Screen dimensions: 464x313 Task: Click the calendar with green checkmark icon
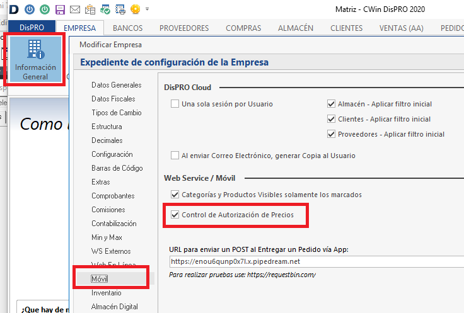[105, 9]
